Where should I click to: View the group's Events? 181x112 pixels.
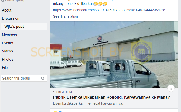7,43
